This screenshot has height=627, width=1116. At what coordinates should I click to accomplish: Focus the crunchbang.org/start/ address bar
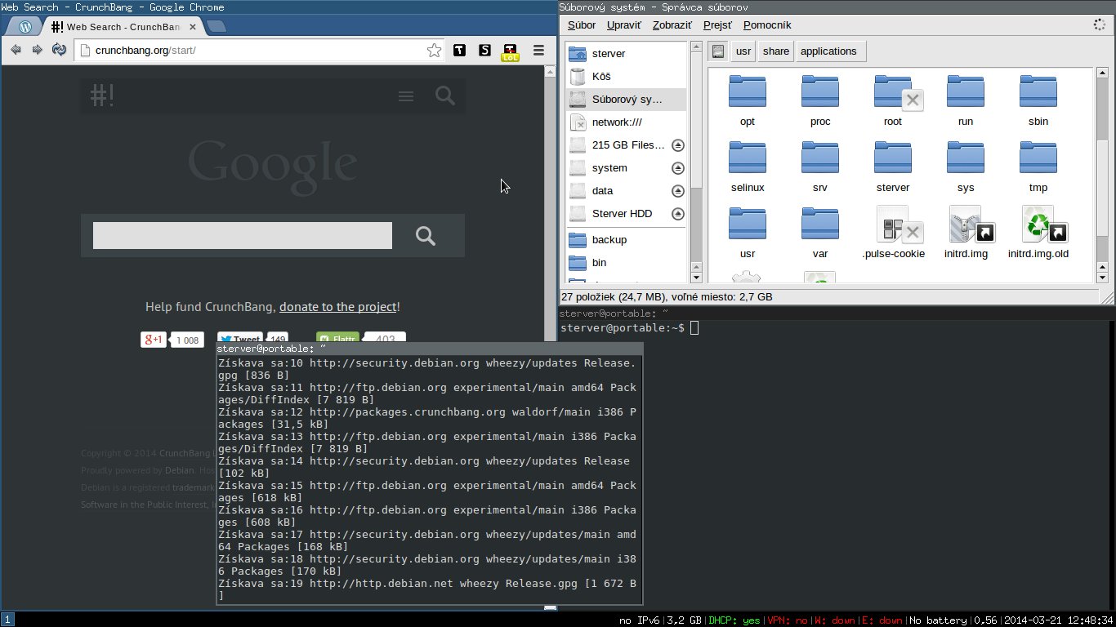pos(260,51)
